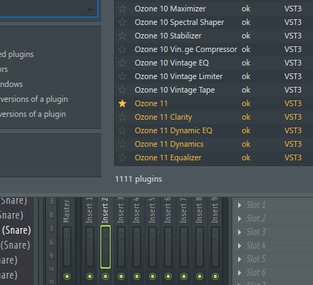Select Master mixer track label
Viewport: 313px width, 285px height.
click(x=67, y=211)
